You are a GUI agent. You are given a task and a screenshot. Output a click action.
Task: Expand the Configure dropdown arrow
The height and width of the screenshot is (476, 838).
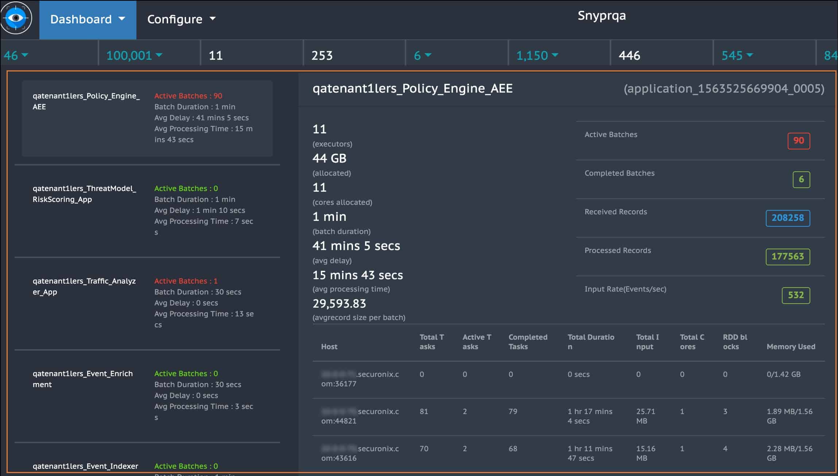click(x=213, y=19)
